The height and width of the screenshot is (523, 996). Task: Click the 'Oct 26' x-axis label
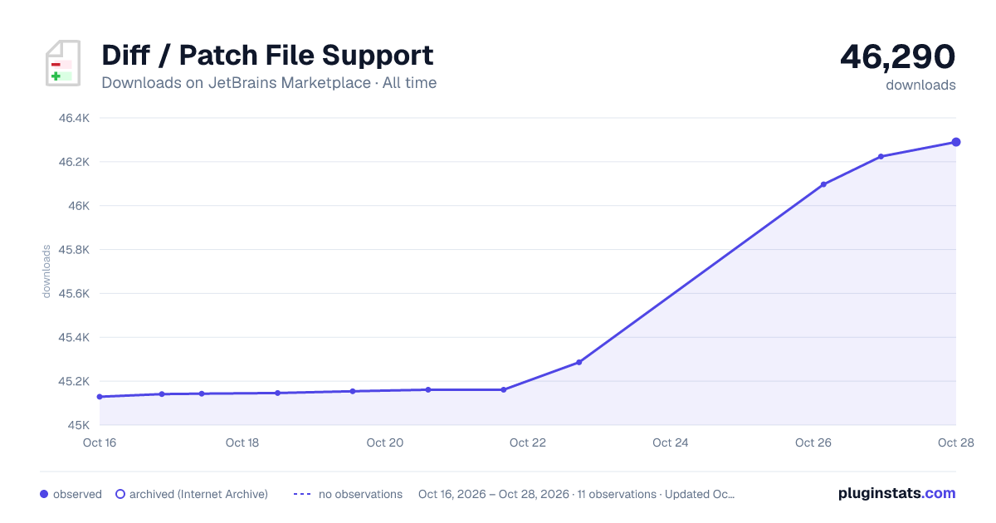[x=813, y=442]
